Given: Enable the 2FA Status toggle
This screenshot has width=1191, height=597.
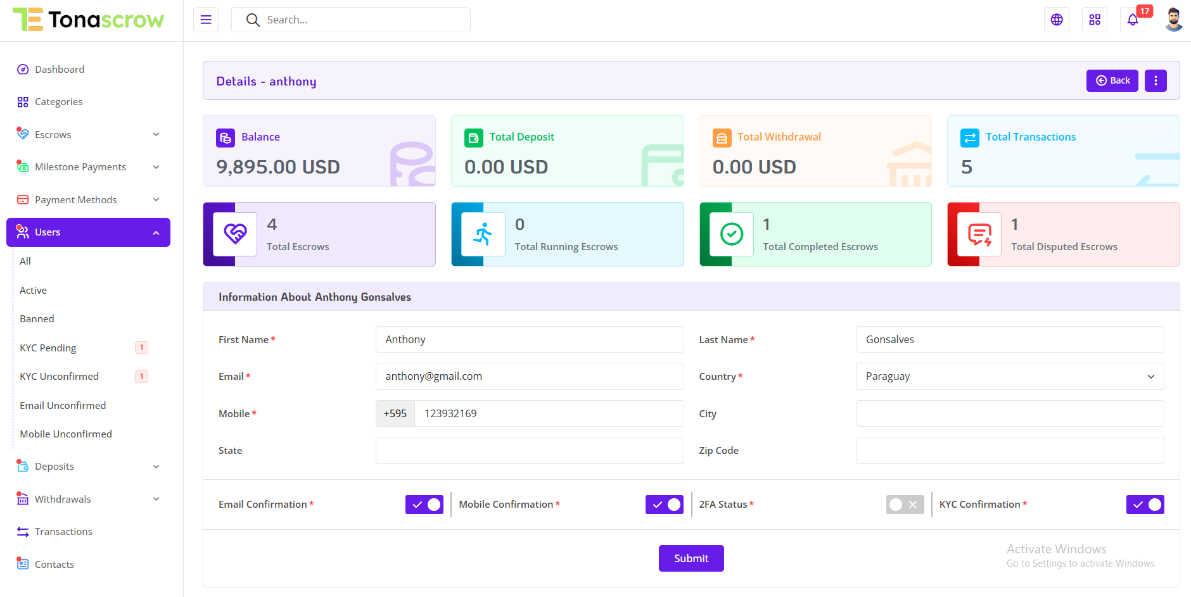Looking at the screenshot, I should 904,505.
